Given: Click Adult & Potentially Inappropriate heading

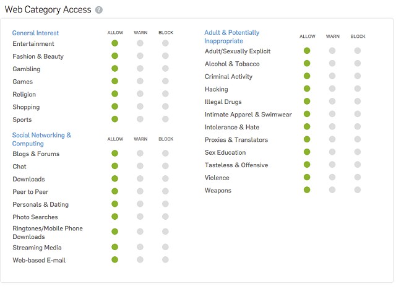Looking at the screenshot, I should [232, 37].
